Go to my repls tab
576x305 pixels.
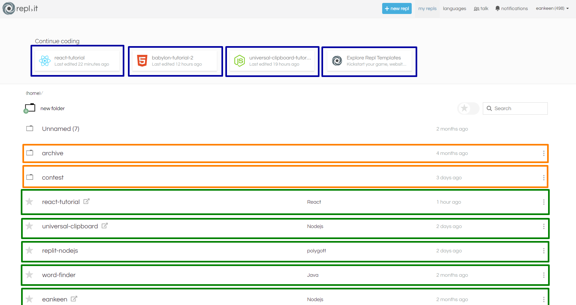[x=427, y=8]
